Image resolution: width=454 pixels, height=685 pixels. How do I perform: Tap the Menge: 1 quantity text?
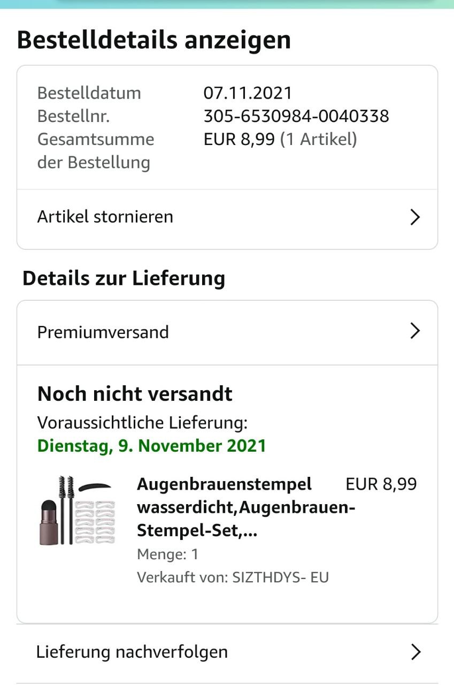click(x=168, y=554)
